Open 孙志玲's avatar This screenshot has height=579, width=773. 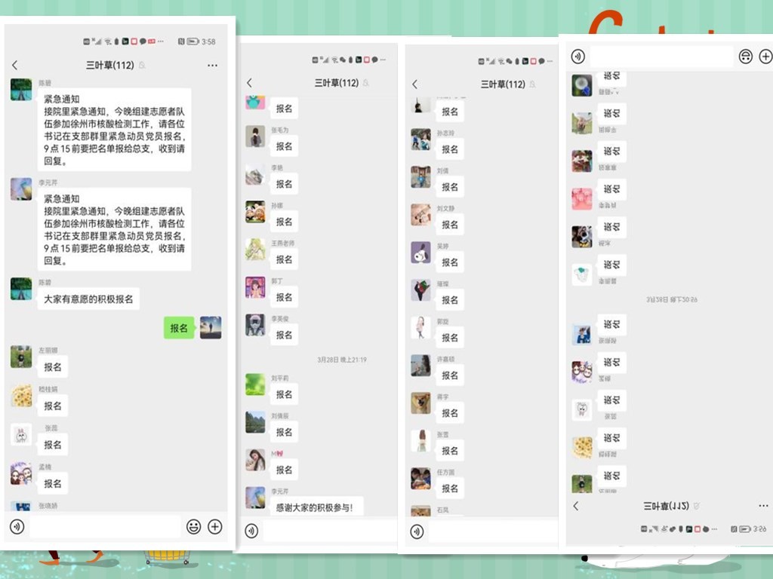[421, 139]
